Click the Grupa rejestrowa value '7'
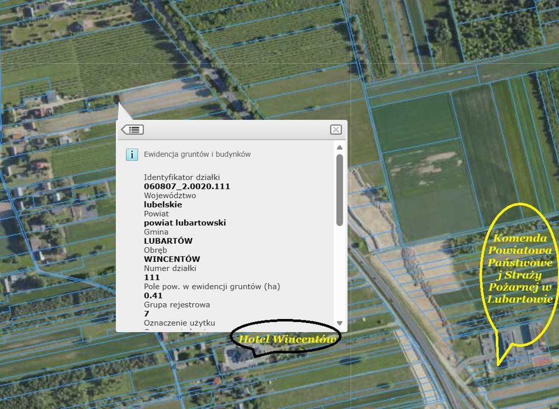Image resolution: width=559 pixels, height=409 pixels. (147, 314)
